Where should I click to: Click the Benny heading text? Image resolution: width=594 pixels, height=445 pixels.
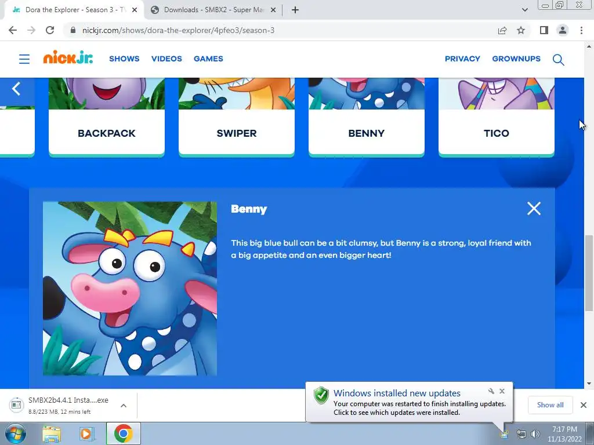249,209
